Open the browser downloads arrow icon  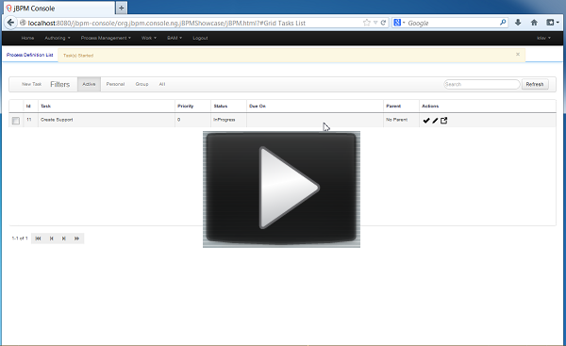(518, 23)
